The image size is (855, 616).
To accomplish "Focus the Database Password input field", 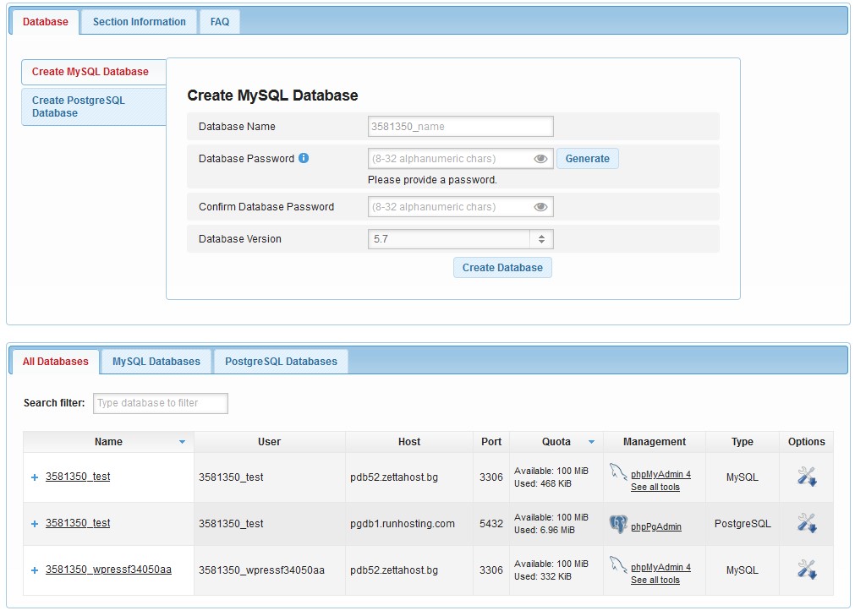I will pos(461,159).
